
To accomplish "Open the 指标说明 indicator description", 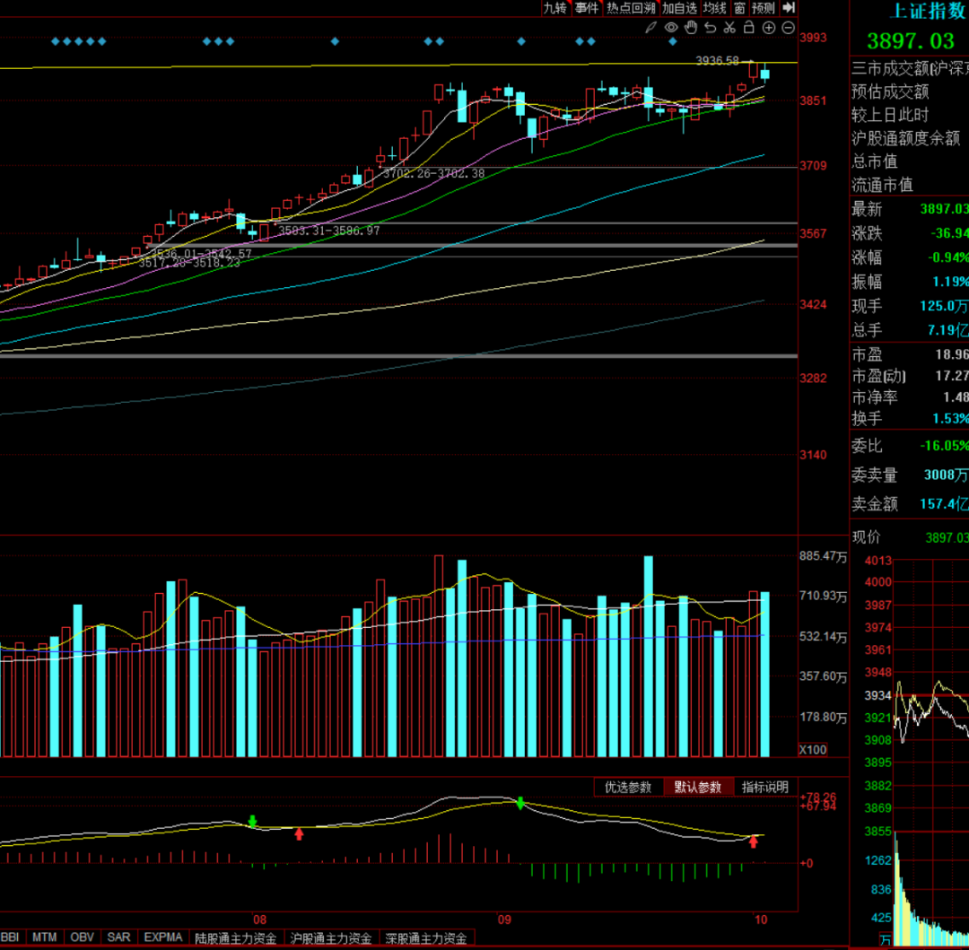I will (764, 788).
